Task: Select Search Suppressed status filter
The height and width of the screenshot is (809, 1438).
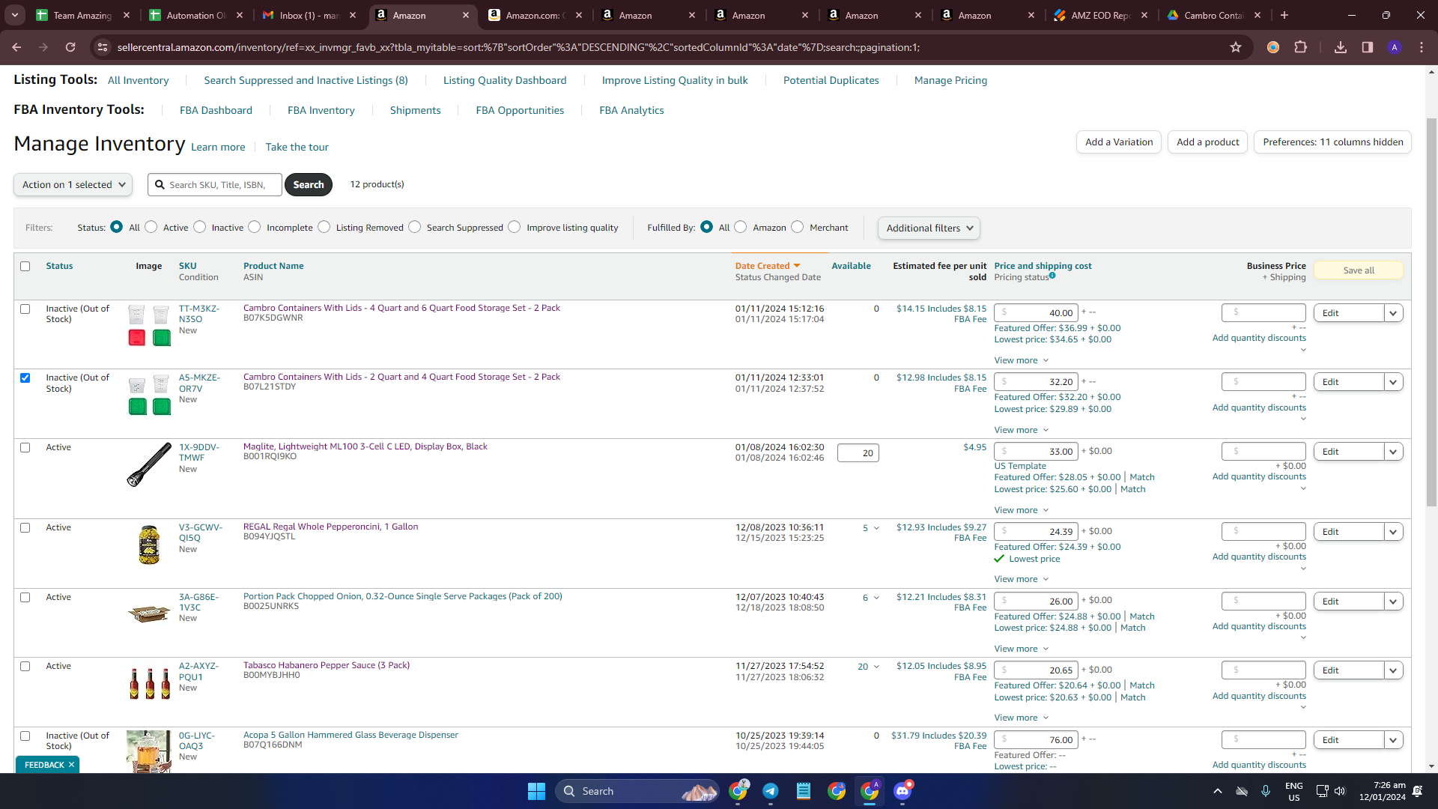Action: tap(415, 227)
